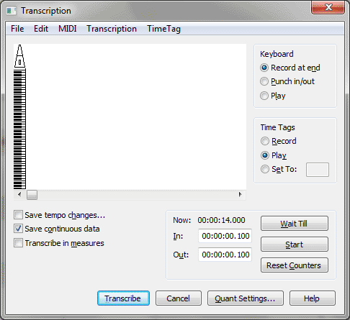Click the In time input field
Viewport: 350px width, 320px height.
click(x=225, y=236)
